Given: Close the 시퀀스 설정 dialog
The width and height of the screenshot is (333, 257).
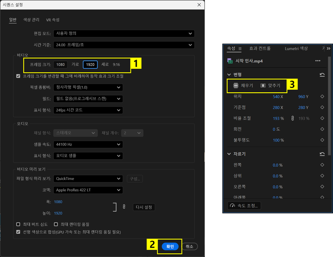Looking at the screenshot, I should tap(199, 5).
